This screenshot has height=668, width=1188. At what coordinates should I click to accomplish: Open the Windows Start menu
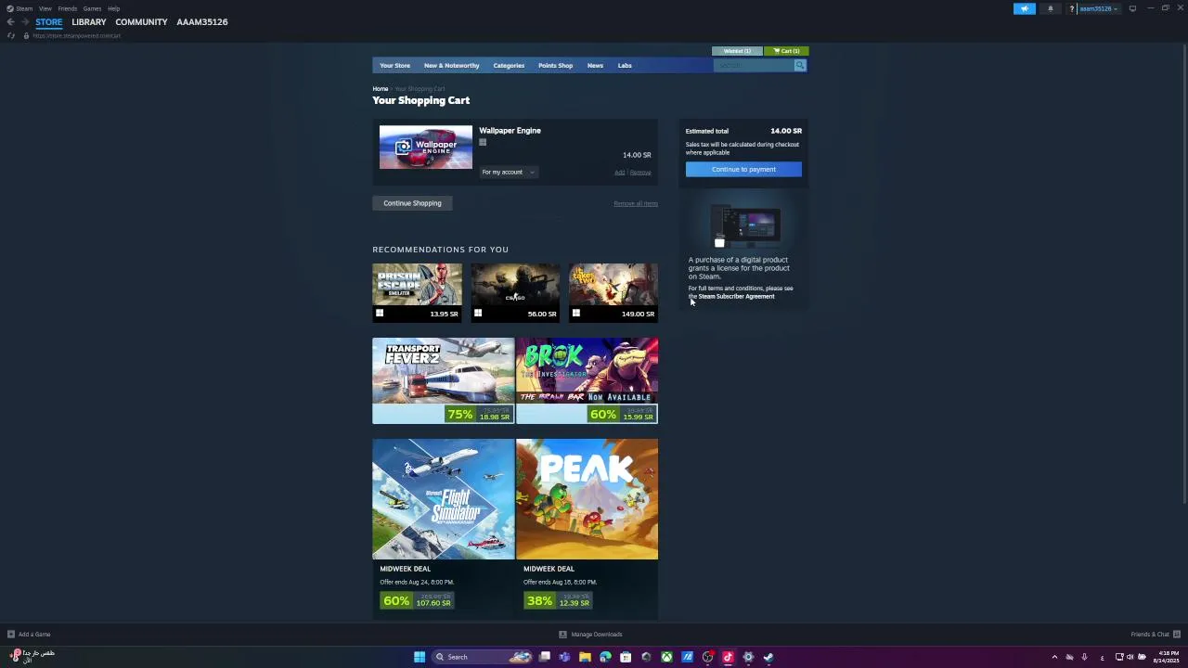coord(420,657)
